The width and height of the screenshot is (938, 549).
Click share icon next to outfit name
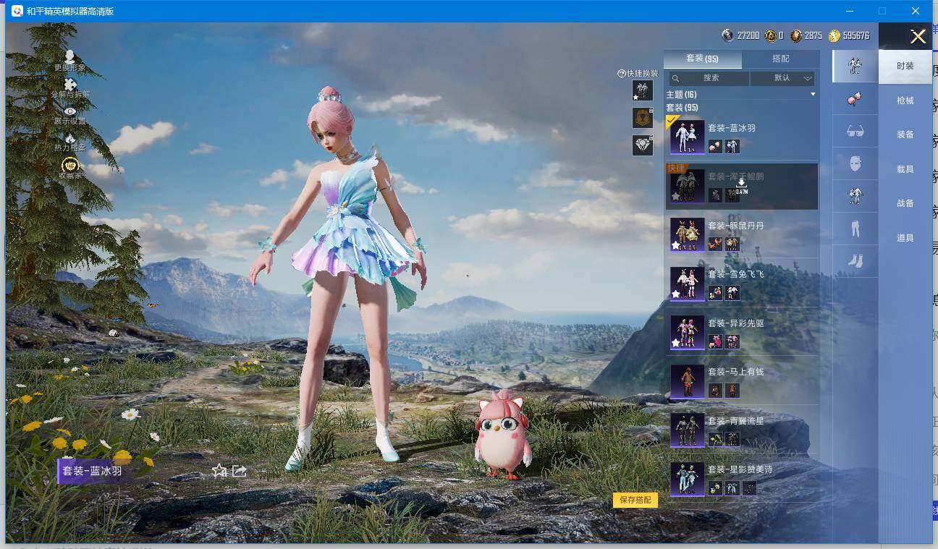pos(240,471)
